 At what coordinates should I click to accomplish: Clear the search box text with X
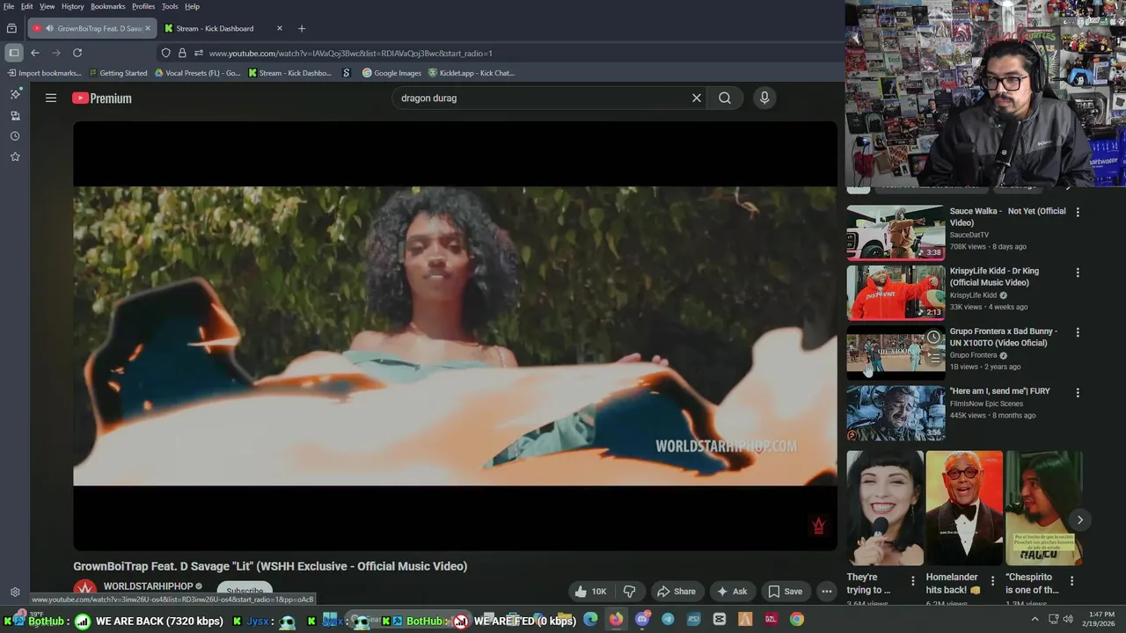[697, 98]
